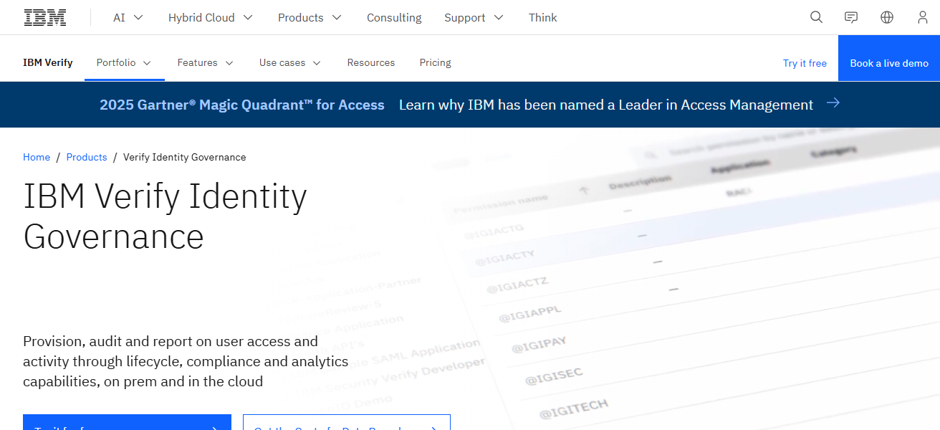Open the user account icon
Image resolution: width=940 pixels, height=430 pixels.
coord(922,16)
